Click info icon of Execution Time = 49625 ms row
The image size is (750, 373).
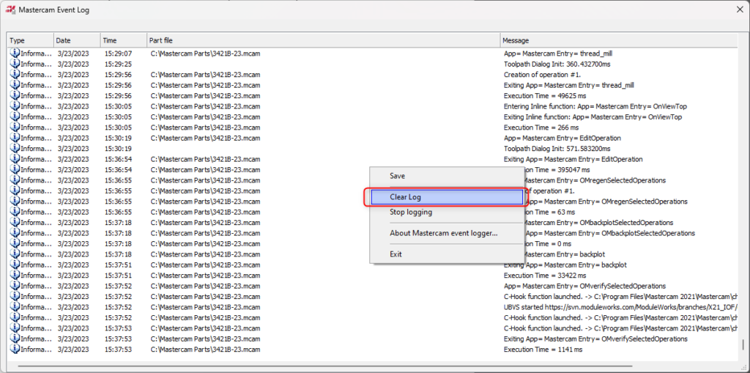coord(15,95)
